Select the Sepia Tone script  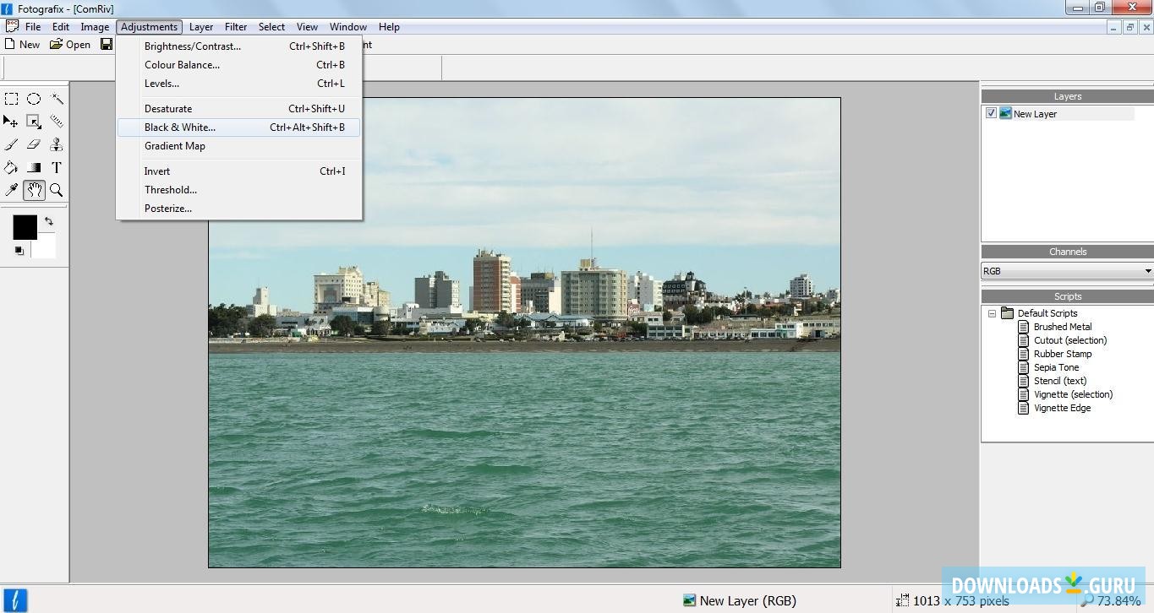point(1056,367)
